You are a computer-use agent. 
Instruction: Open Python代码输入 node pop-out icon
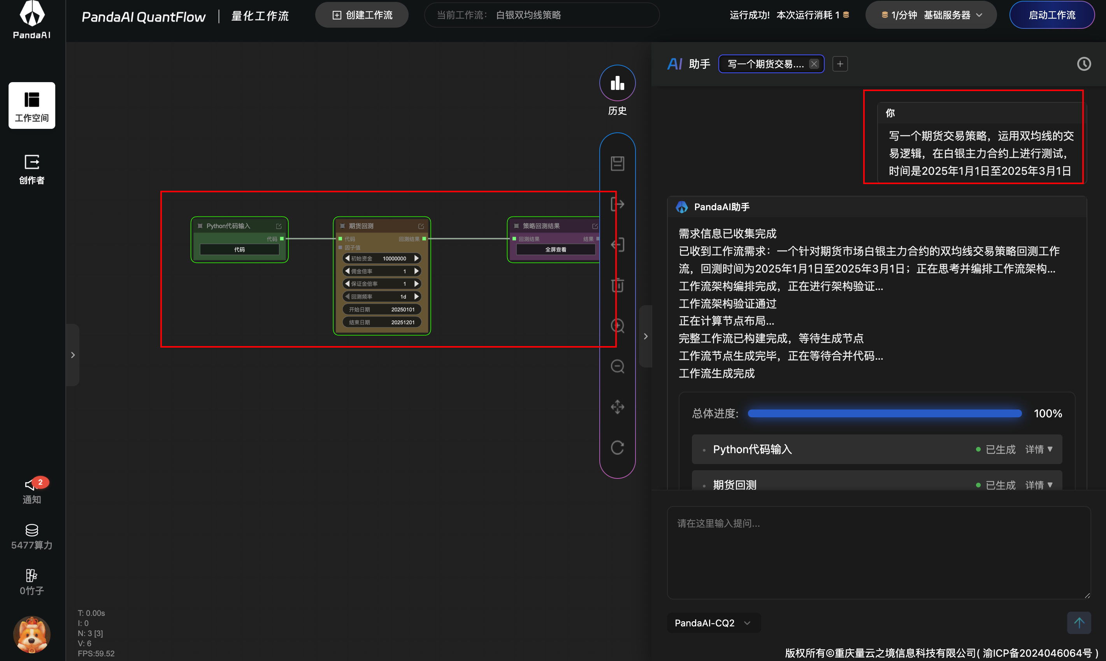279,226
